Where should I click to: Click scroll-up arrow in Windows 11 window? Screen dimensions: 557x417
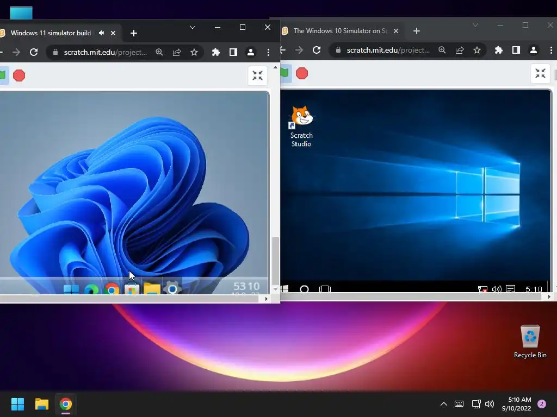pos(275,67)
